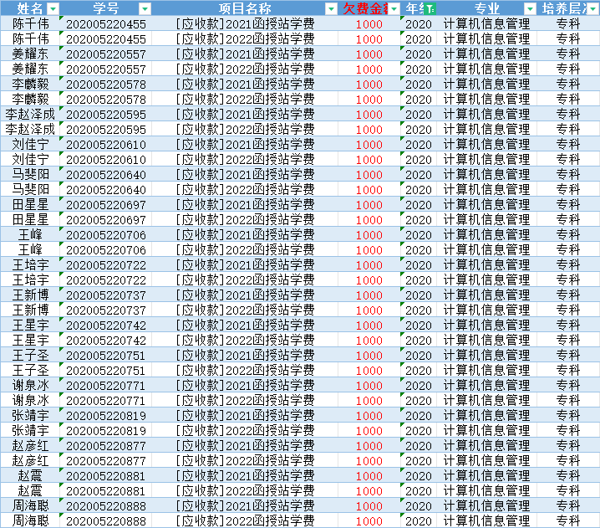
Task: Click 周海聪's 1000 amount in the 2021 fee row
Action: pyautogui.click(x=369, y=506)
